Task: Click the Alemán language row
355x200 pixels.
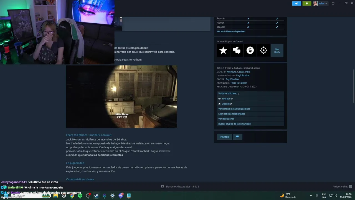Action: click(250, 23)
